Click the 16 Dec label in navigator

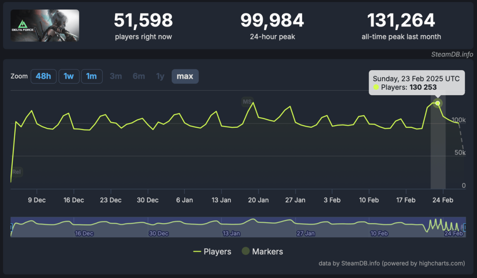pos(84,233)
